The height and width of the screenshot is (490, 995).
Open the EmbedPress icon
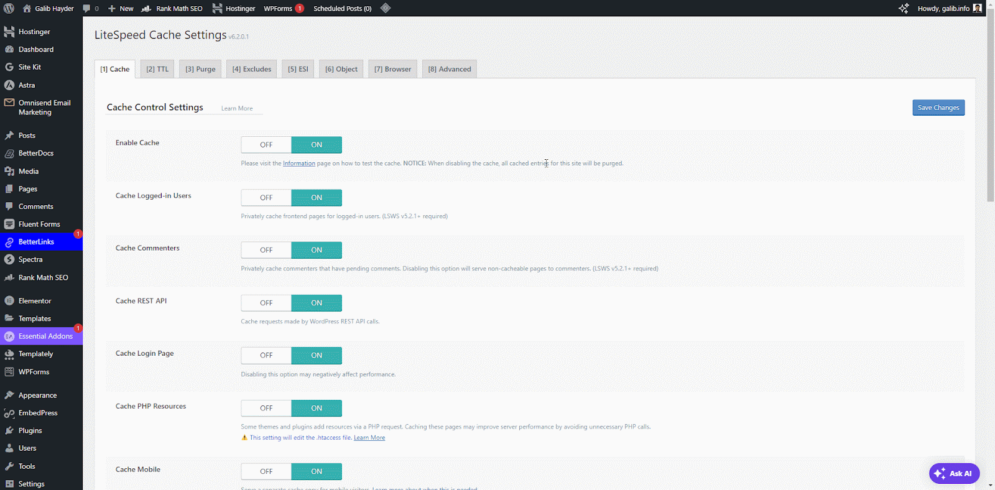click(9, 413)
